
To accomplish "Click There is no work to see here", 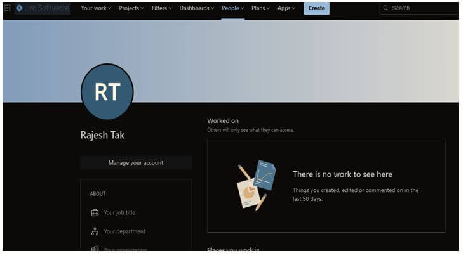I will [x=342, y=174].
